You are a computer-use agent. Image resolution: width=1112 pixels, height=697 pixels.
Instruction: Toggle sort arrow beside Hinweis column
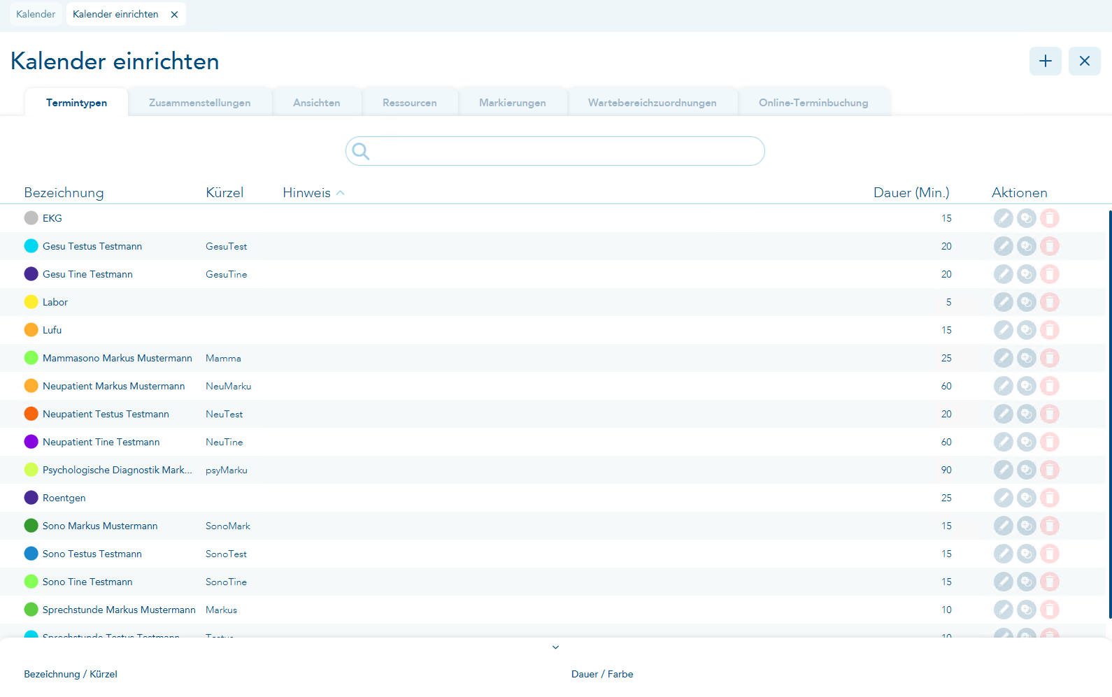(341, 193)
